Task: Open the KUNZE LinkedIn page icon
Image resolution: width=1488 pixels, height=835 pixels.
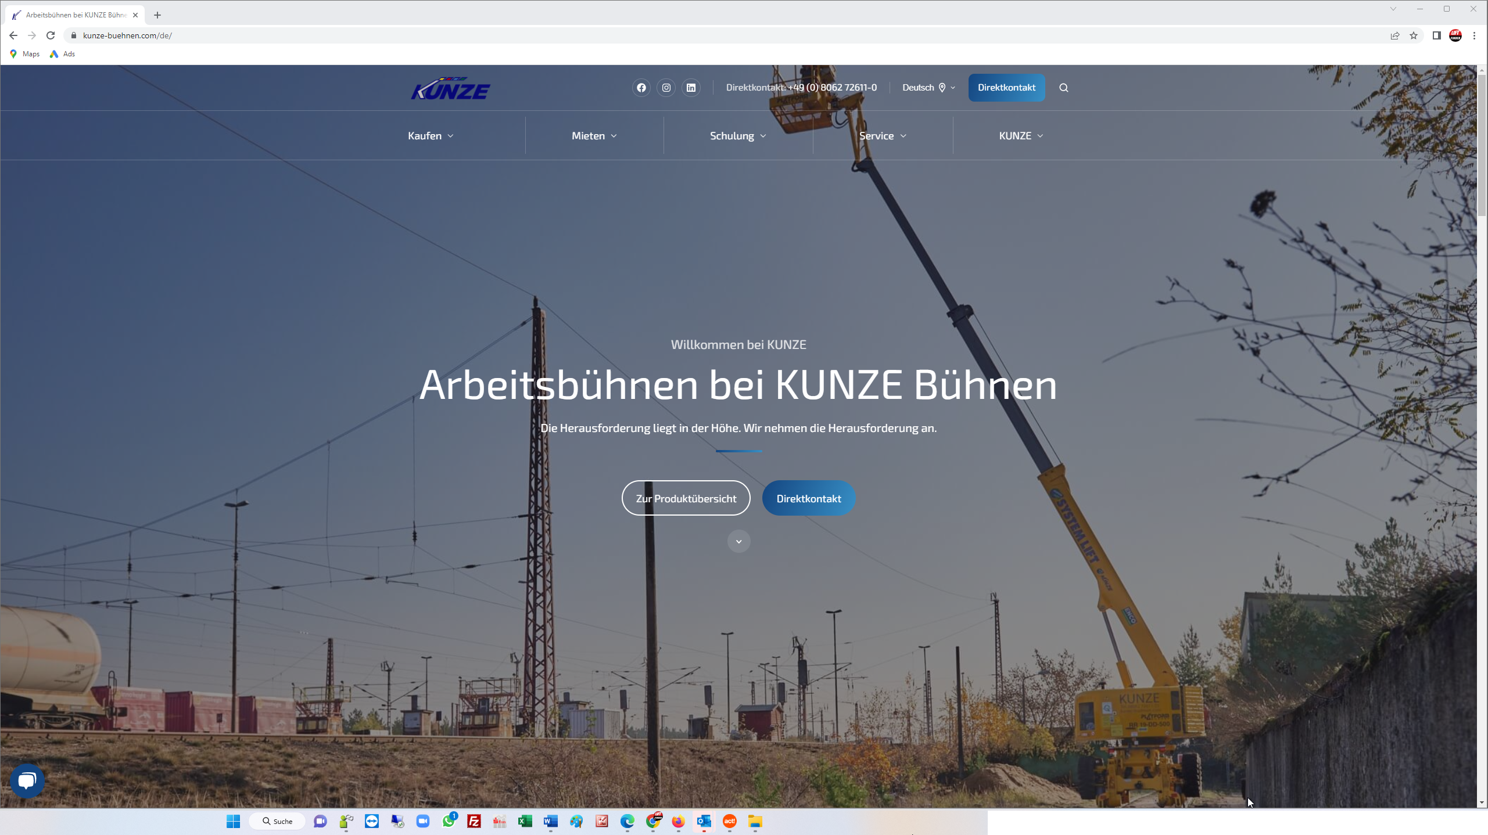Action: point(691,88)
